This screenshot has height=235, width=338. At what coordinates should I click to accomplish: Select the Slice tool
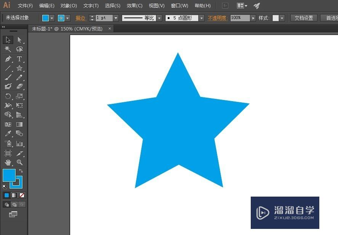pos(19,153)
